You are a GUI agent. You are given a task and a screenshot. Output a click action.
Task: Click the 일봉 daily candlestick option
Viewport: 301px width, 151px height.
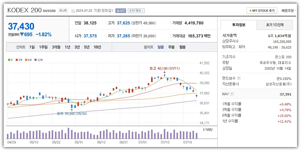point(160,47)
